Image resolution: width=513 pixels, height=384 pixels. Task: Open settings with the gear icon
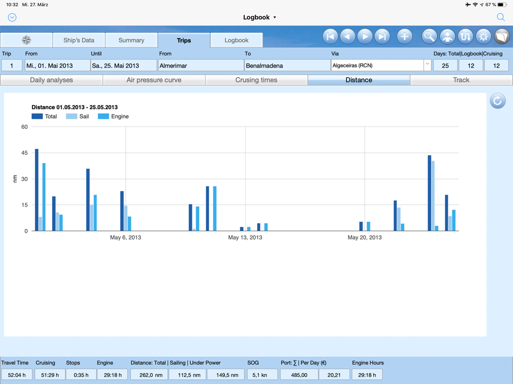tap(483, 36)
